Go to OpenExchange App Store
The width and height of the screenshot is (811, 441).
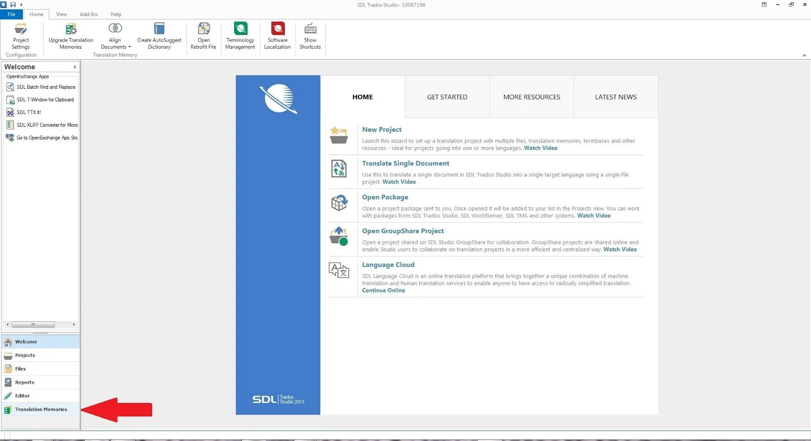point(42,138)
